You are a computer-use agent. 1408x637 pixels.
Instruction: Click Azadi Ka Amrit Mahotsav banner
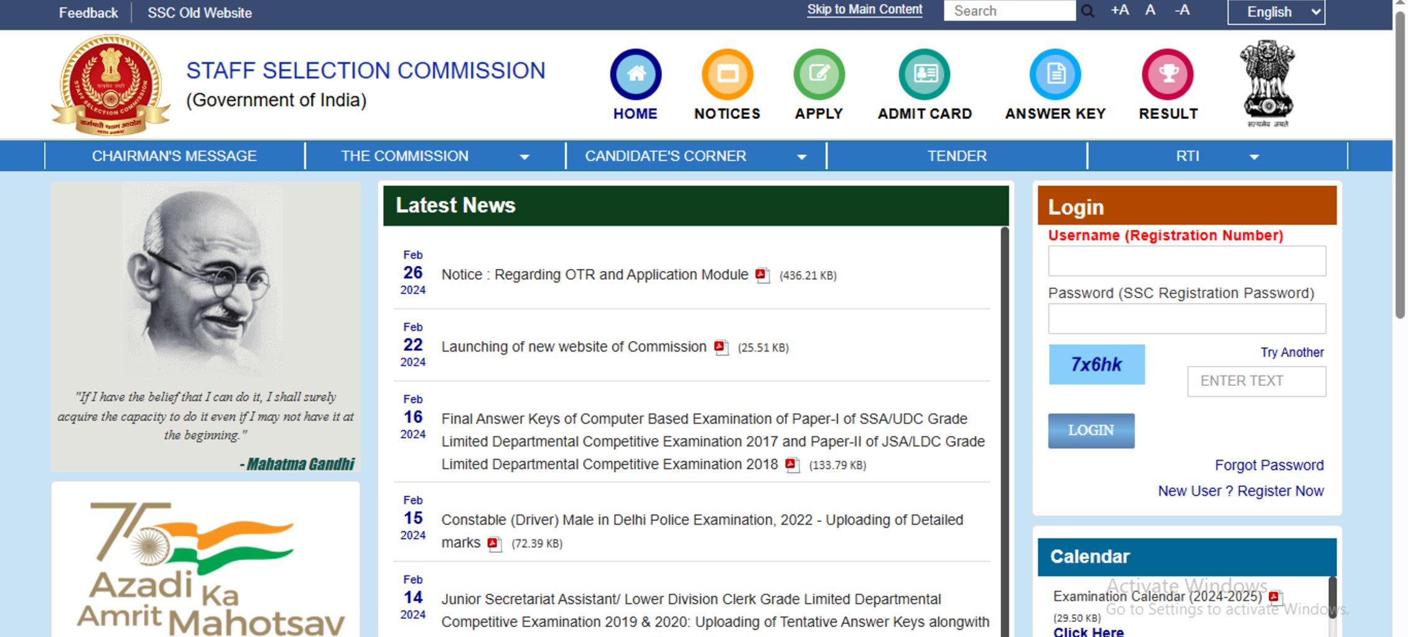[205, 560]
